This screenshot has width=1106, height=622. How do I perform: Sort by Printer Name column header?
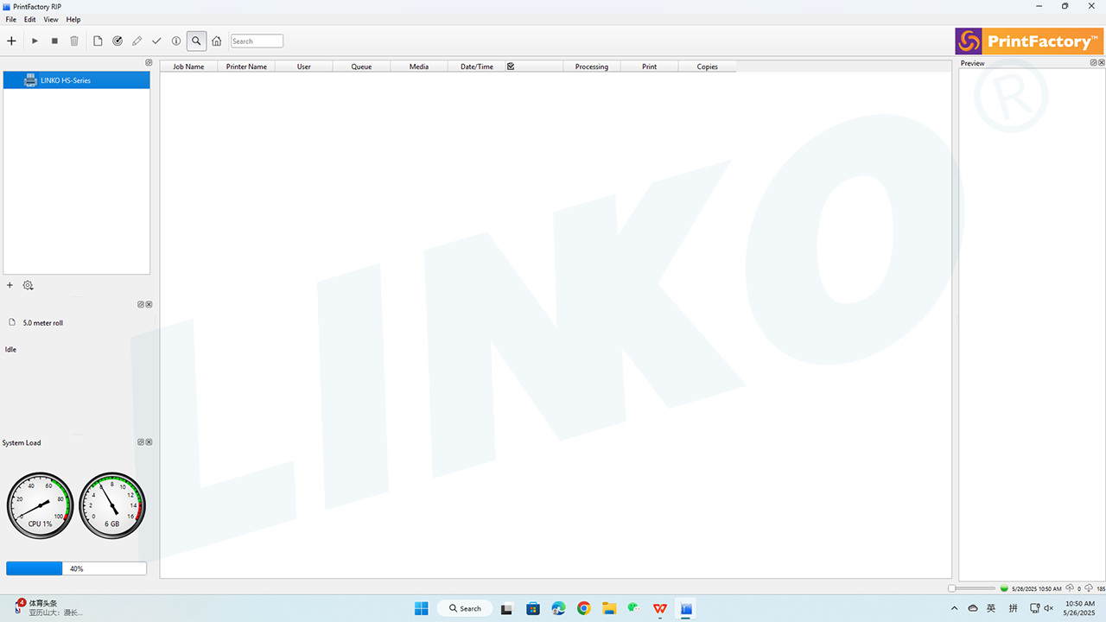pos(246,67)
